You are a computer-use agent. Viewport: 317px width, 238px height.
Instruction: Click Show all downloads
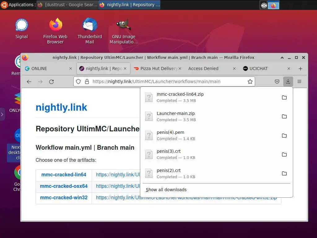tap(216, 190)
